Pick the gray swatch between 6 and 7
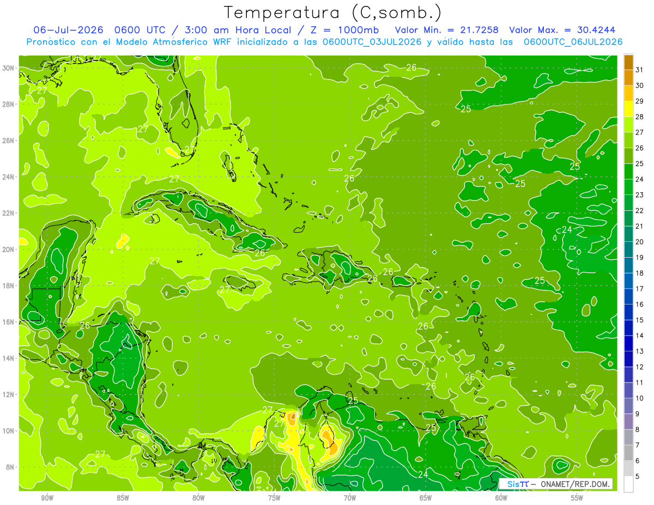The width and height of the screenshot is (654, 505). point(628,453)
